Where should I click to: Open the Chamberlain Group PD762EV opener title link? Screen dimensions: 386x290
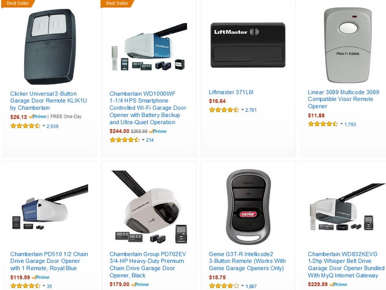pyautogui.click(x=148, y=265)
